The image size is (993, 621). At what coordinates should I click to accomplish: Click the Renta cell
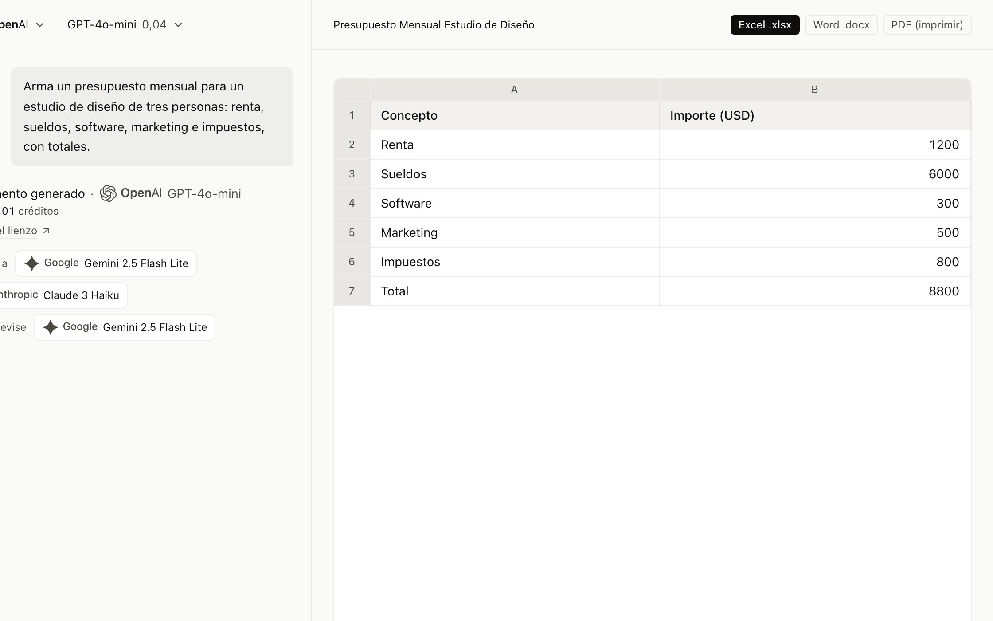(514, 145)
